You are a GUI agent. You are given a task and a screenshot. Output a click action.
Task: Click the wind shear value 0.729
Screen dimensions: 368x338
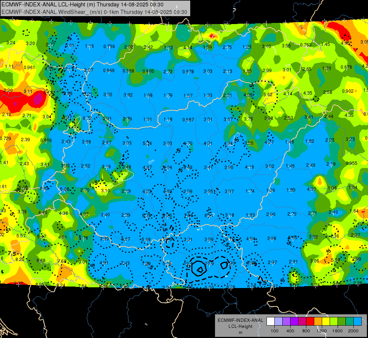pyautogui.click(x=5, y=138)
